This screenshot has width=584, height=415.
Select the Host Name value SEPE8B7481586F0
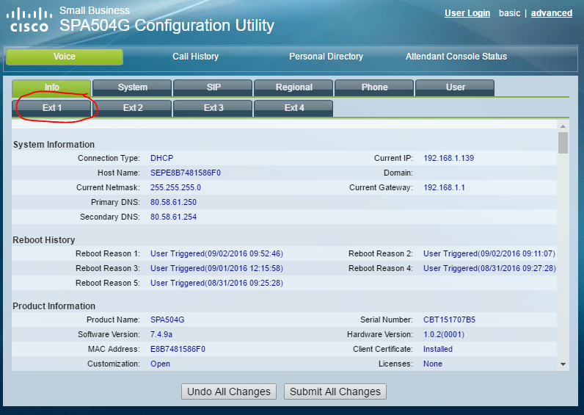[186, 173]
